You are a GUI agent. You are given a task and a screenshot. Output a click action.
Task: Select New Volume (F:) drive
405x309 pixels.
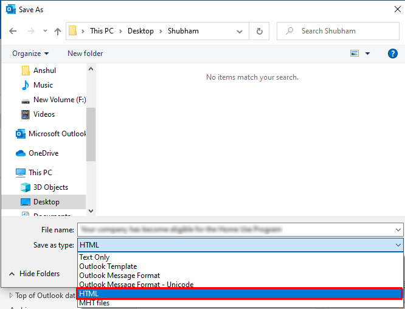(60, 100)
